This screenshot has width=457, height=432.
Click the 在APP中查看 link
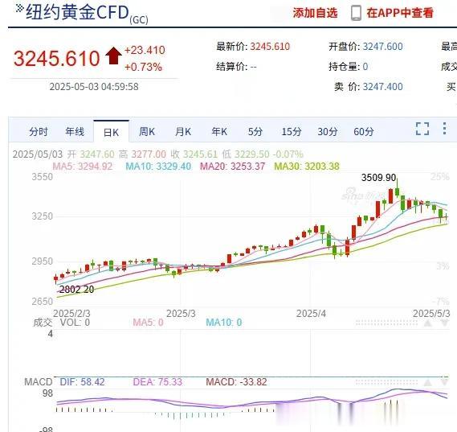point(400,13)
